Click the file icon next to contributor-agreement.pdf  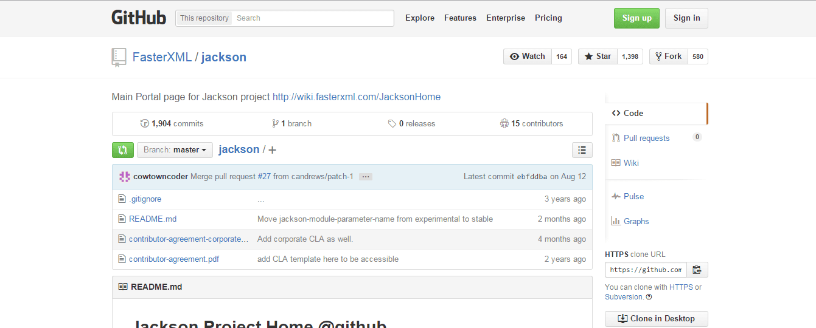122,259
